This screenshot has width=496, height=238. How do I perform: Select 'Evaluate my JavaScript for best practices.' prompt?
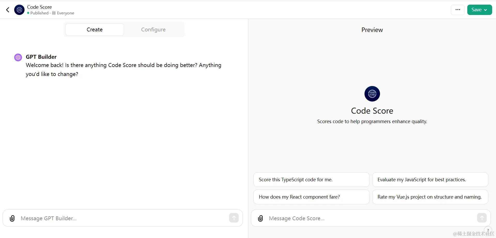click(x=430, y=180)
